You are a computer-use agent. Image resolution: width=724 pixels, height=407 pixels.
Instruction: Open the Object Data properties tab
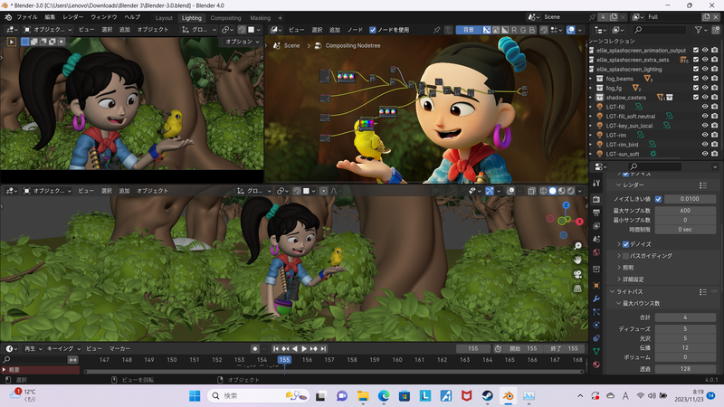596,351
